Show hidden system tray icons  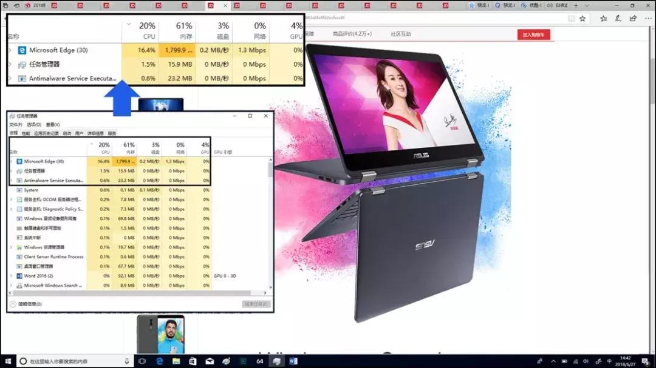pos(553,361)
